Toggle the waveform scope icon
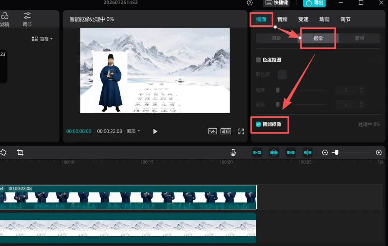 click(x=213, y=131)
